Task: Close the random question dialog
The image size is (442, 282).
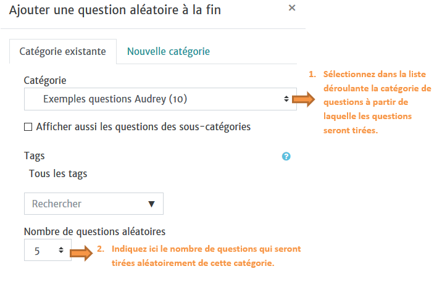Action: pos(292,8)
